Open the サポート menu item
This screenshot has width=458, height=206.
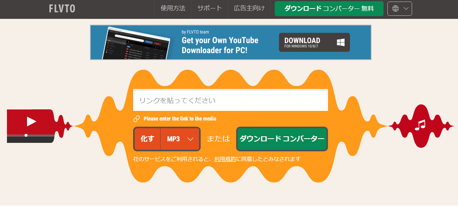(x=210, y=8)
